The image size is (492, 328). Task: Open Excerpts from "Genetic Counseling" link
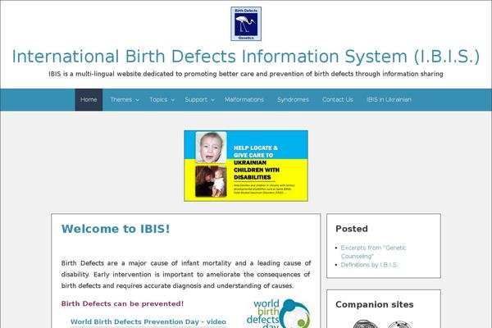click(373, 252)
